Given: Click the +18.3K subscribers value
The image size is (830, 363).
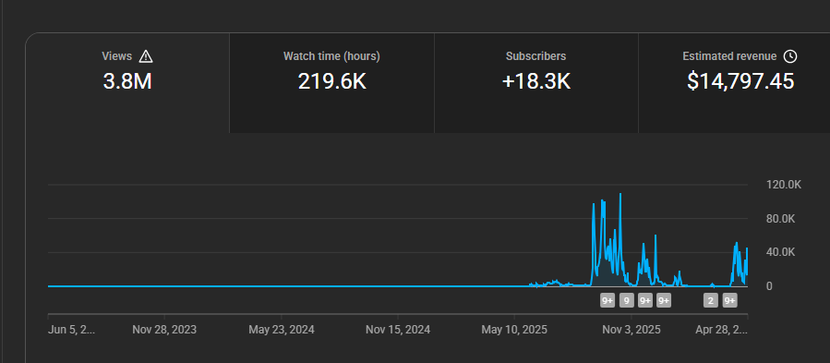Looking at the screenshot, I should click(536, 81).
